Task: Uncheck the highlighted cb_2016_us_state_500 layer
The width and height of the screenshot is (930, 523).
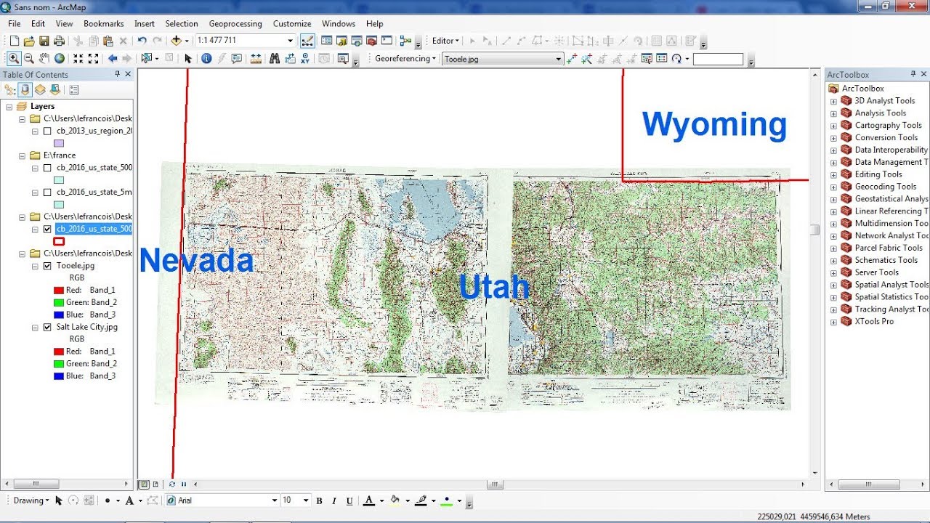Action: 48,229
